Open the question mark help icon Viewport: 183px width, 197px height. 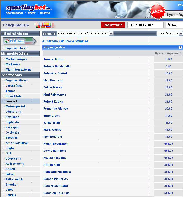pos(180,47)
